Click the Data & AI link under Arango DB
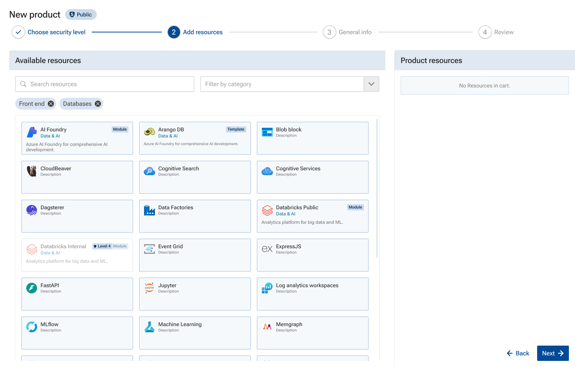This screenshot has height=367, width=575. (x=168, y=136)
